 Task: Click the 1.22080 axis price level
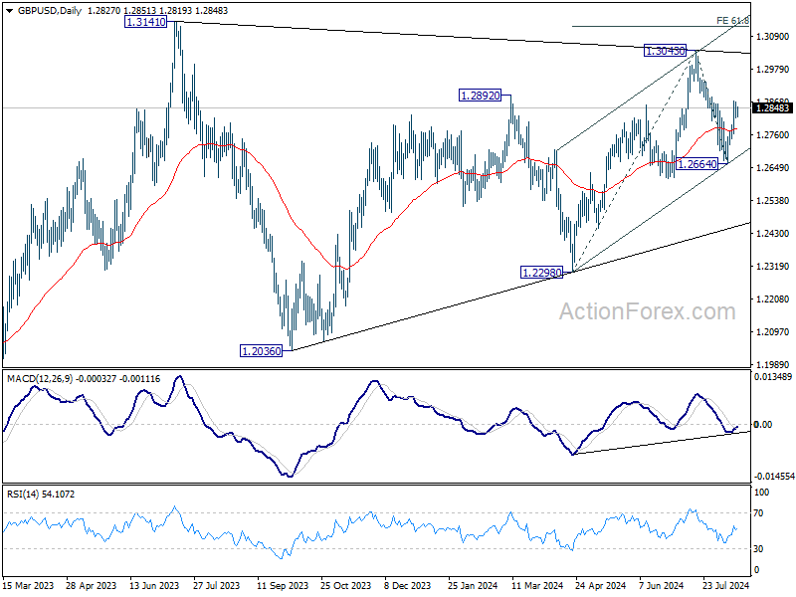773,299
